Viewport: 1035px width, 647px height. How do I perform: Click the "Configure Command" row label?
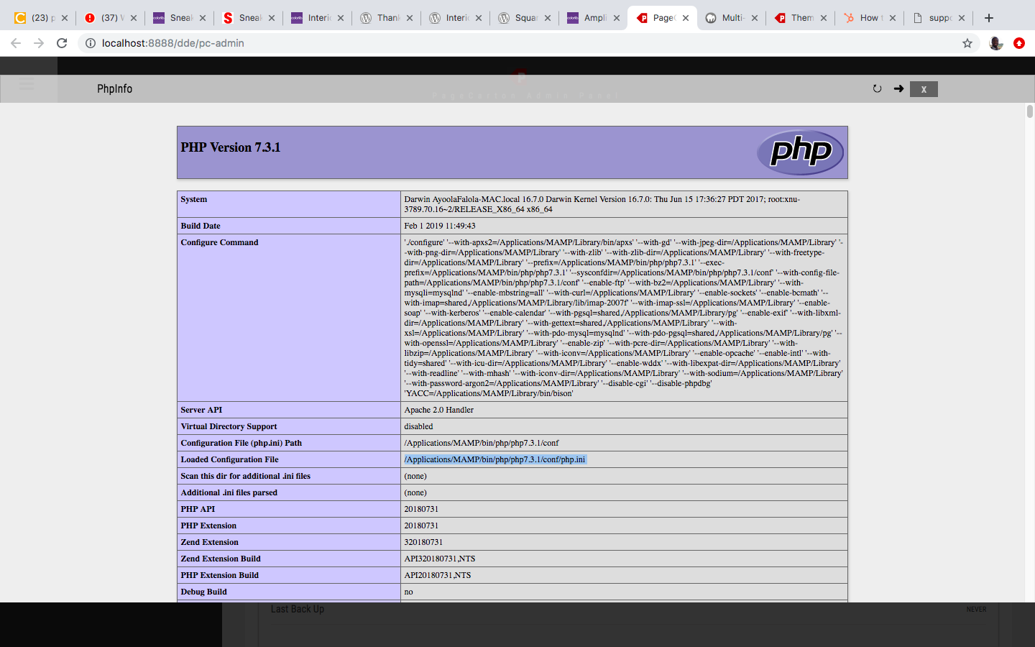219,242
